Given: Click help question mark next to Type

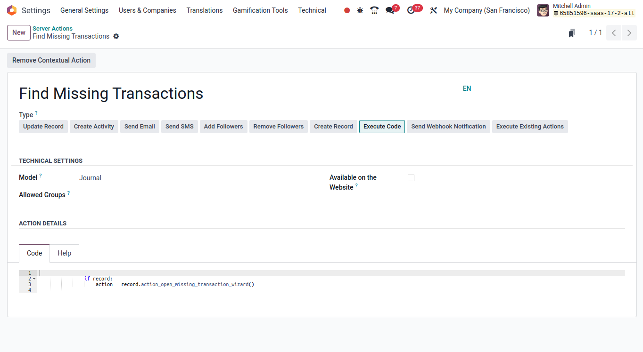Looking at the screenshot, I should (x=36, y=113).
